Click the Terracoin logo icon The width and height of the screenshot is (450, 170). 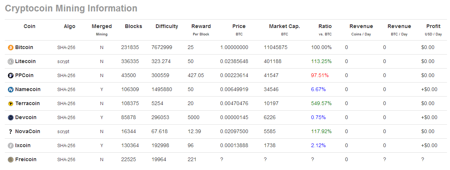click(x=10, y=104)
